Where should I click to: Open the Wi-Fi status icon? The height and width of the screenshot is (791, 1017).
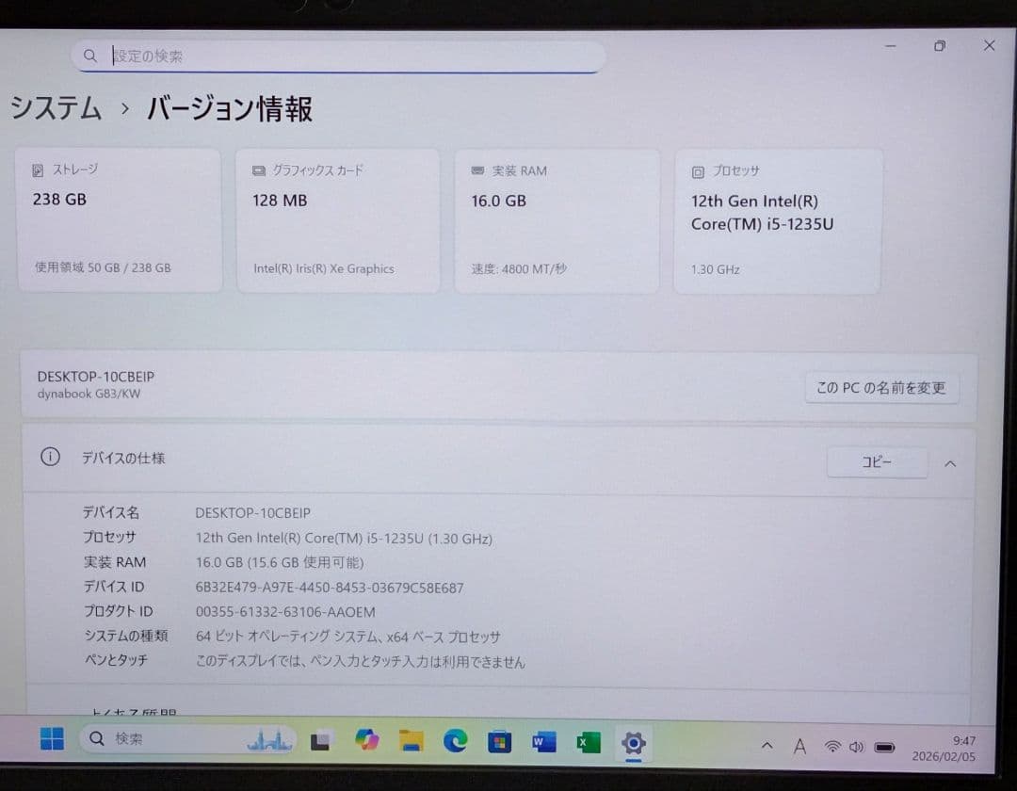coord(832,745)
